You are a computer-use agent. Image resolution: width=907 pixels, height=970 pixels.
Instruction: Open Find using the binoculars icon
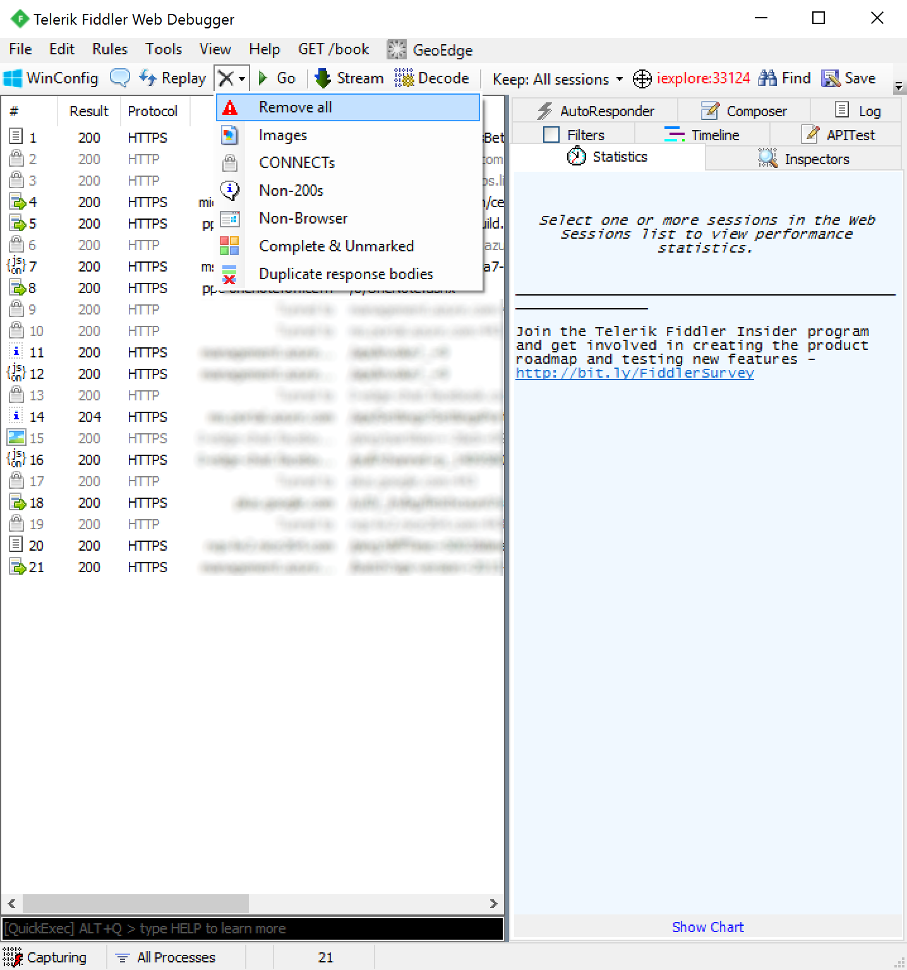pos(767,78)
